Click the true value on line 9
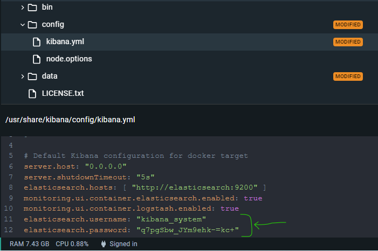Screen dimensions: 378x251 tap(253, 198)
